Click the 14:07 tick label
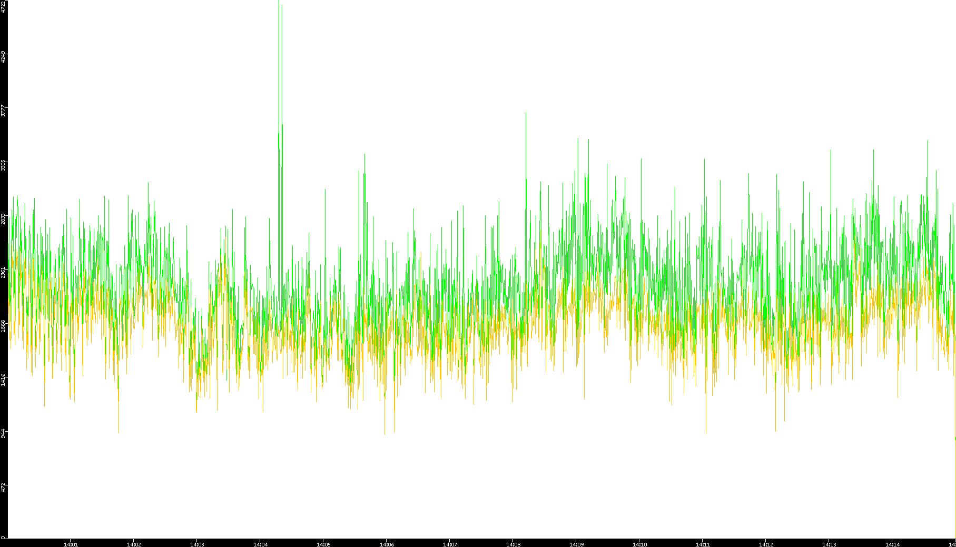The width and height of the screenshot is (956, 547). (x=450, y=544)
